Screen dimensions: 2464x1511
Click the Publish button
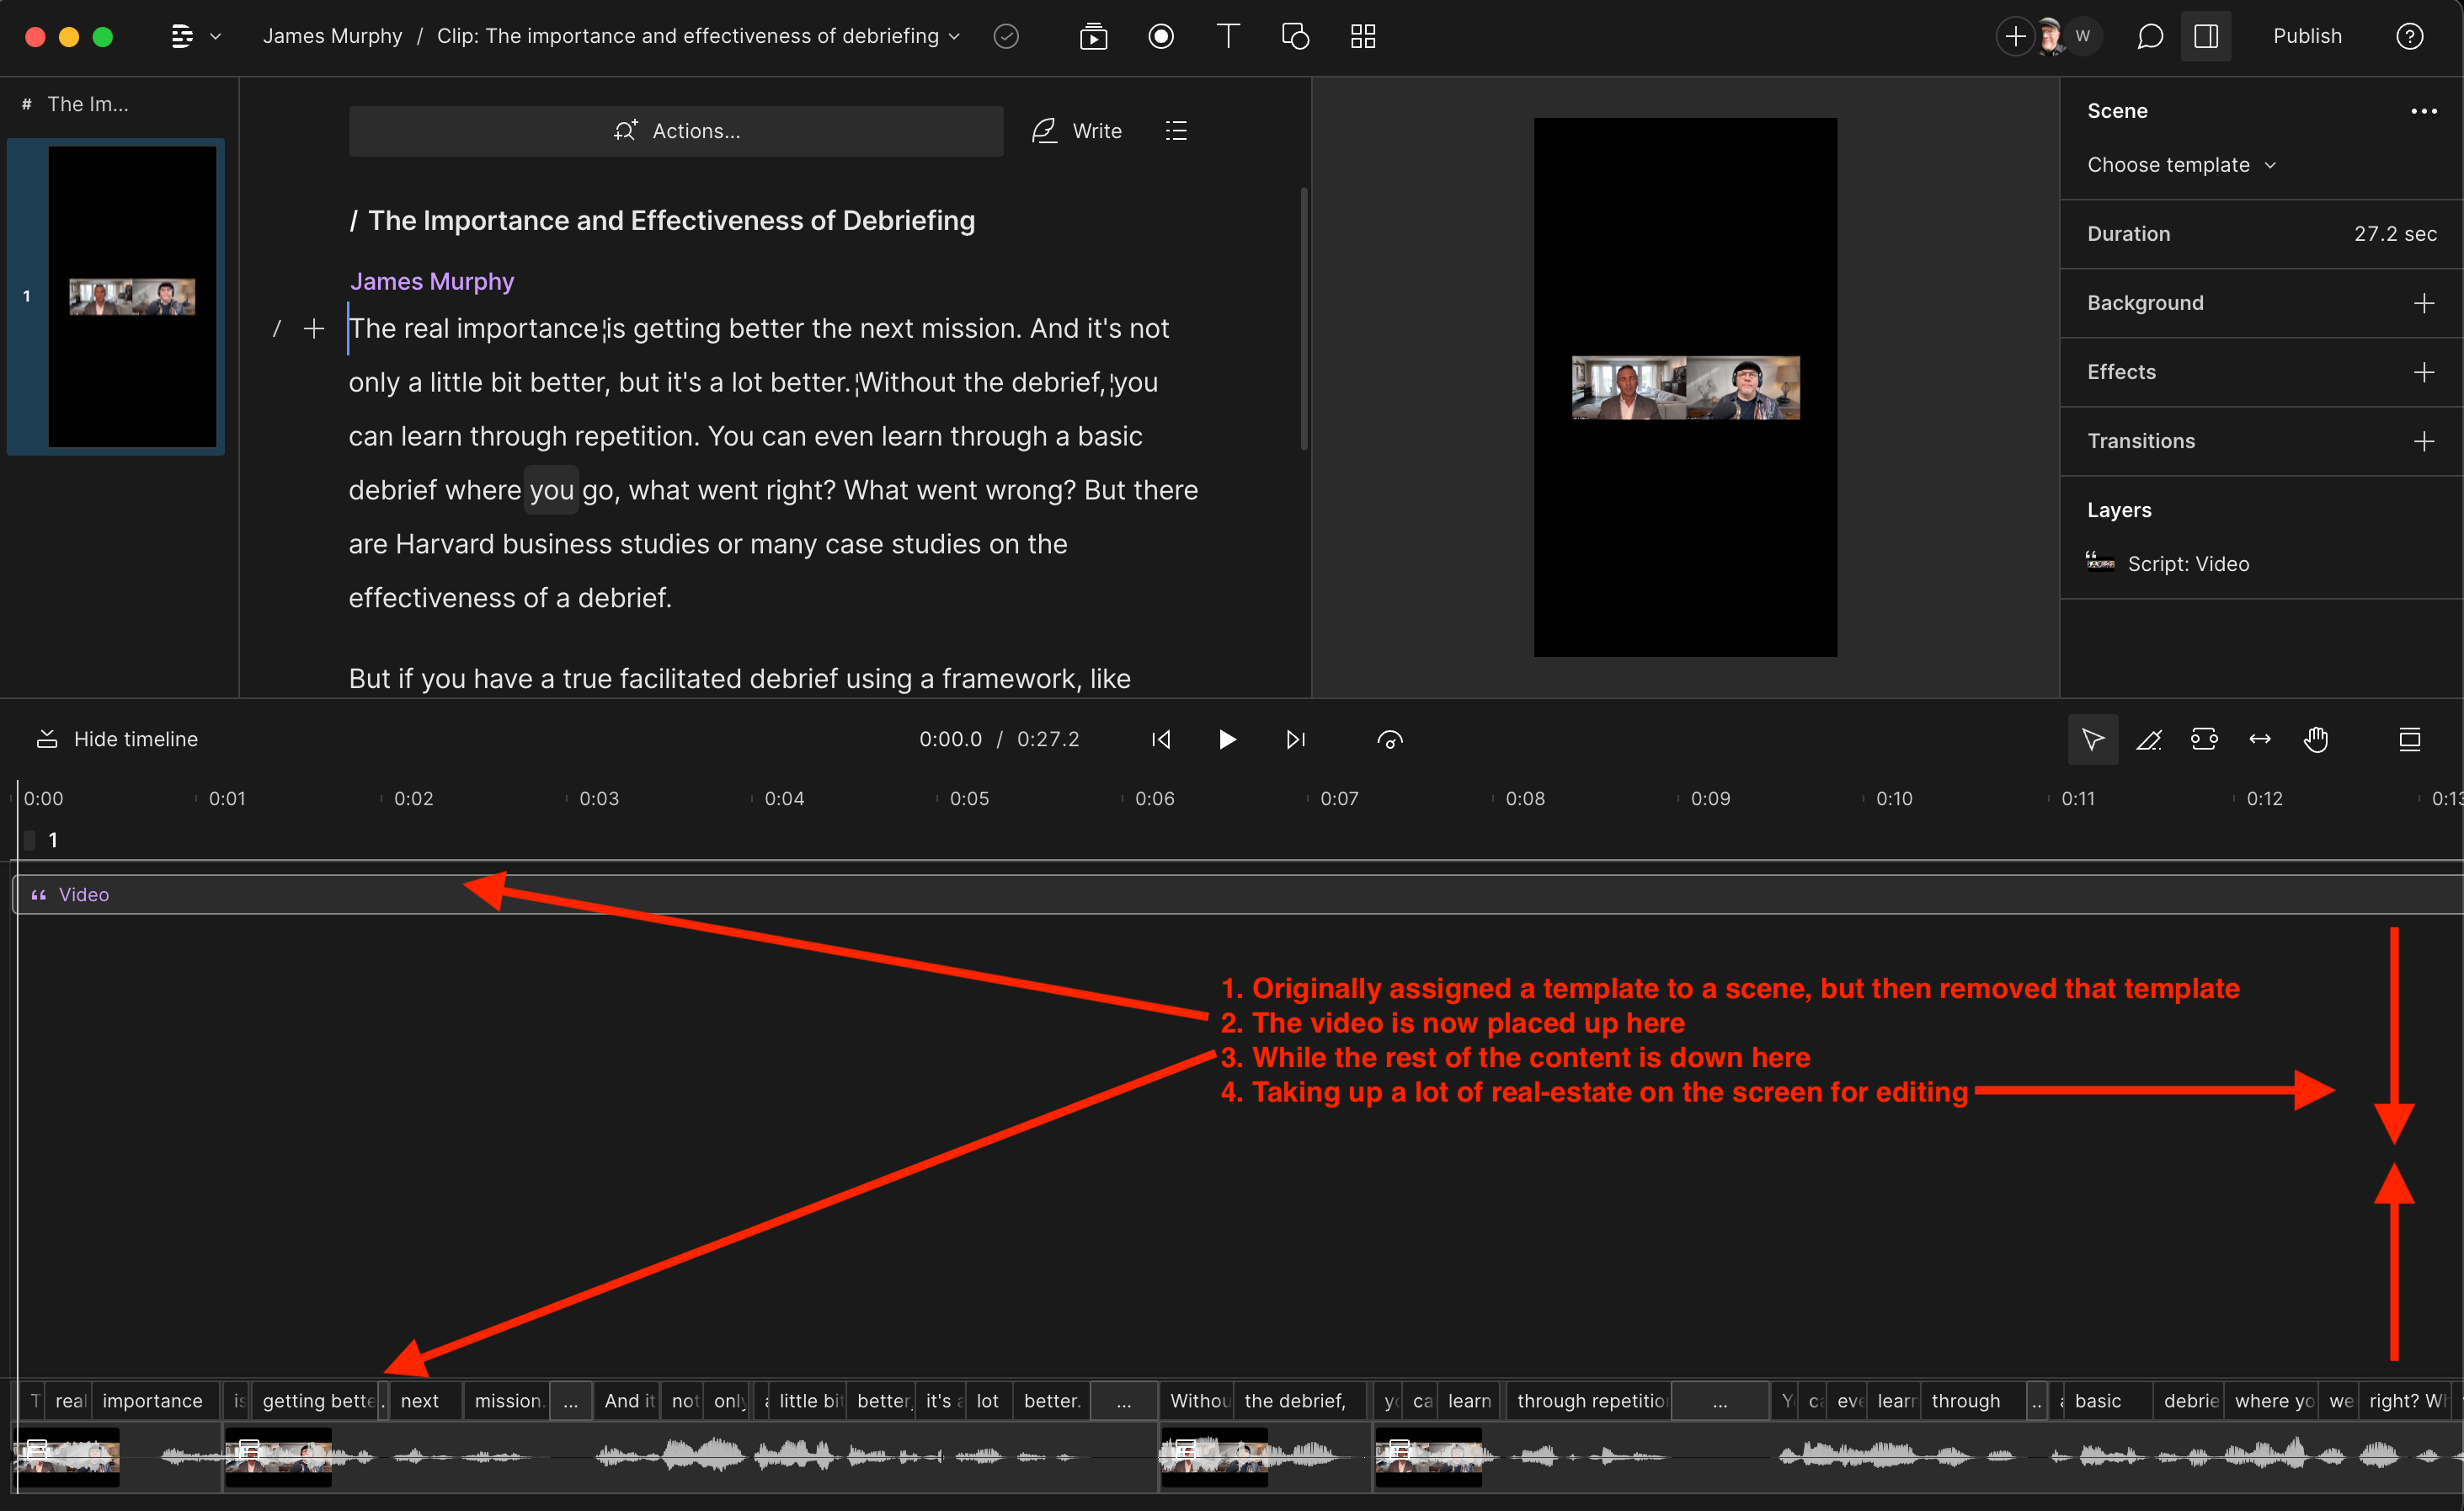[2306, 37]
